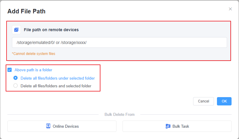Close the Add File Path dialog
Screen dimensions: 239x139
coord(230,9)
